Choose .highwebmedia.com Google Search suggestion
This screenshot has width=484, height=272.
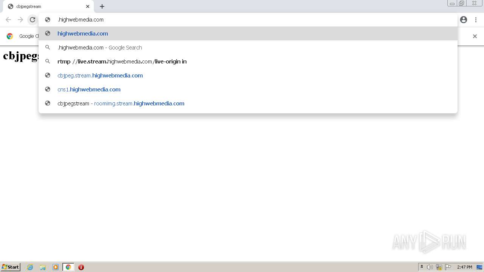tap(248, 48)
